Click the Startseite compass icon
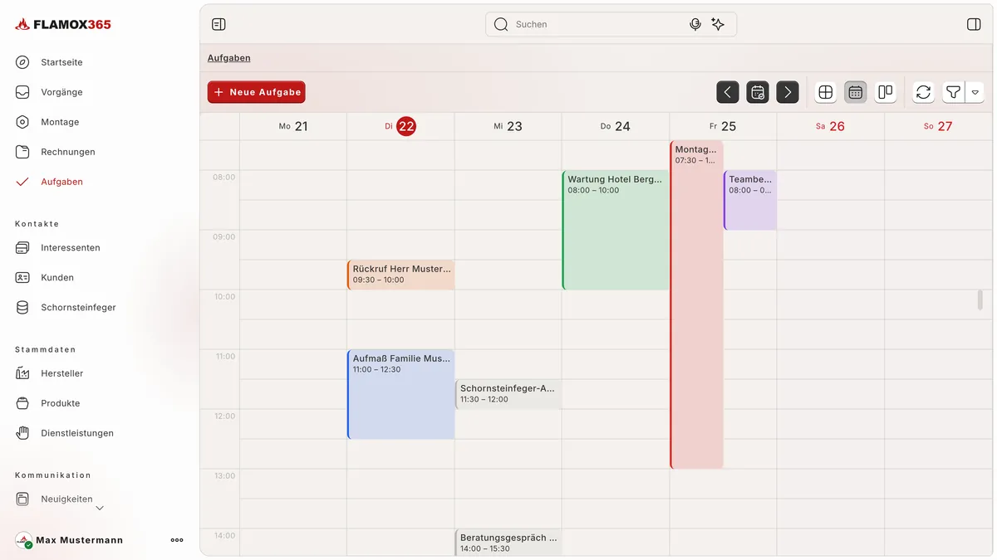 [22, 62]
